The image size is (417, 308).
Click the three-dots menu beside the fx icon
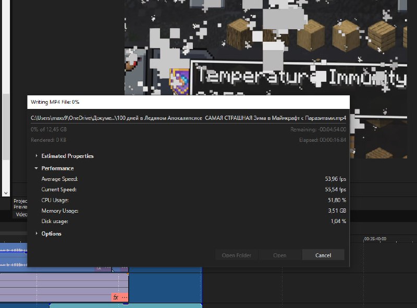pos(124,297)
